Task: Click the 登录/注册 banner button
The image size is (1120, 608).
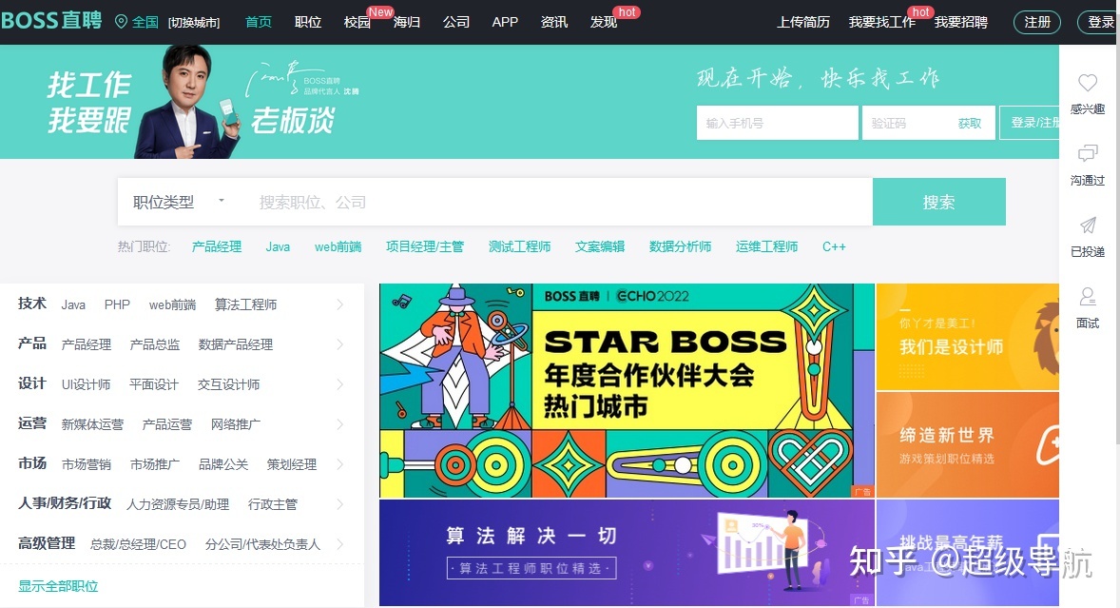Action: 1030,123
